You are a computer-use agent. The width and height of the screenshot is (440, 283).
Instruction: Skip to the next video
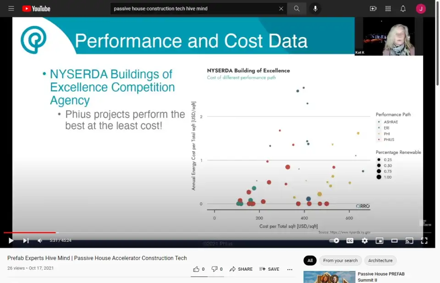[x=26, y=240]
